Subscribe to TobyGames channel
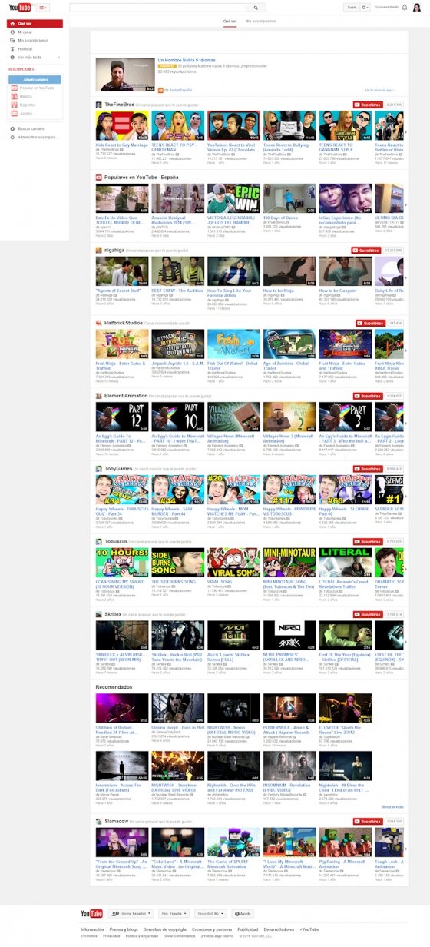This screenshot has height=947, width=430. pos(369,468)
